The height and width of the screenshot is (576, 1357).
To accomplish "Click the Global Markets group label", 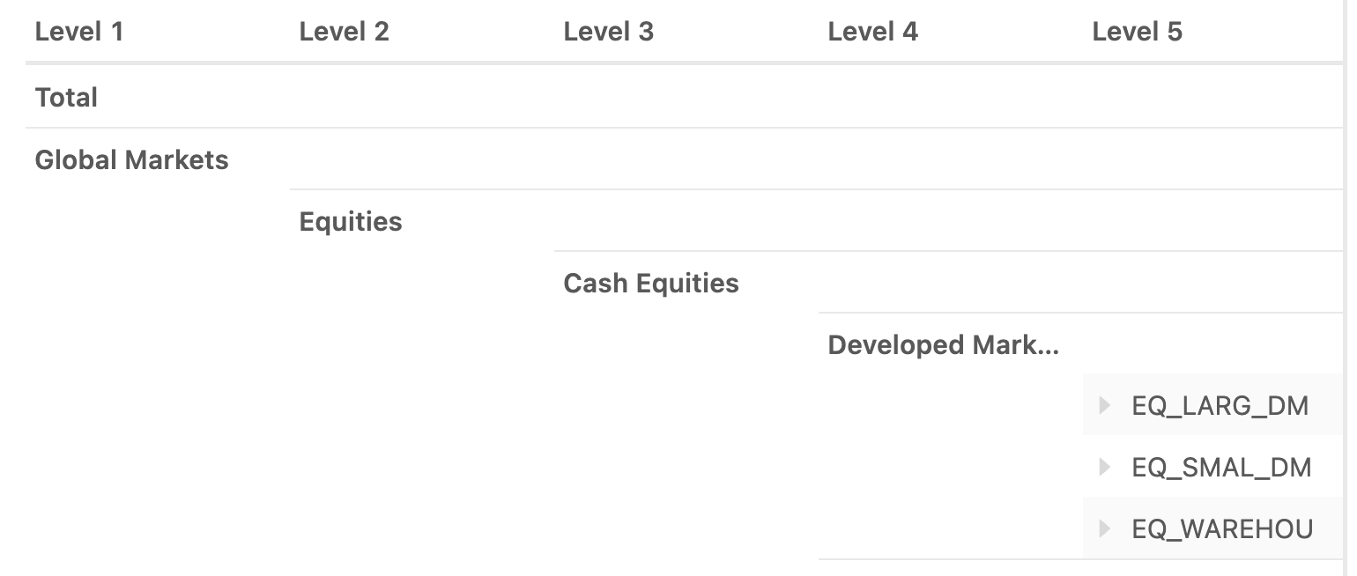I will (x=131, y=159).
